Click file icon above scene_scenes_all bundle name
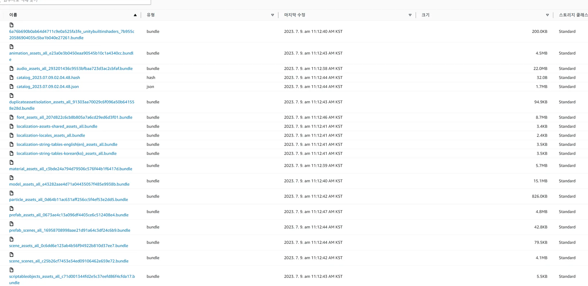 (x=11, y=255)
